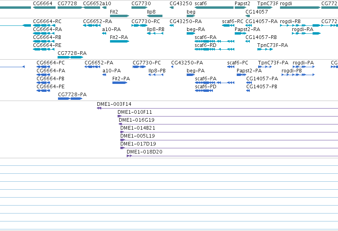Select the Fit2-PA protein

(x=120, y=83)
